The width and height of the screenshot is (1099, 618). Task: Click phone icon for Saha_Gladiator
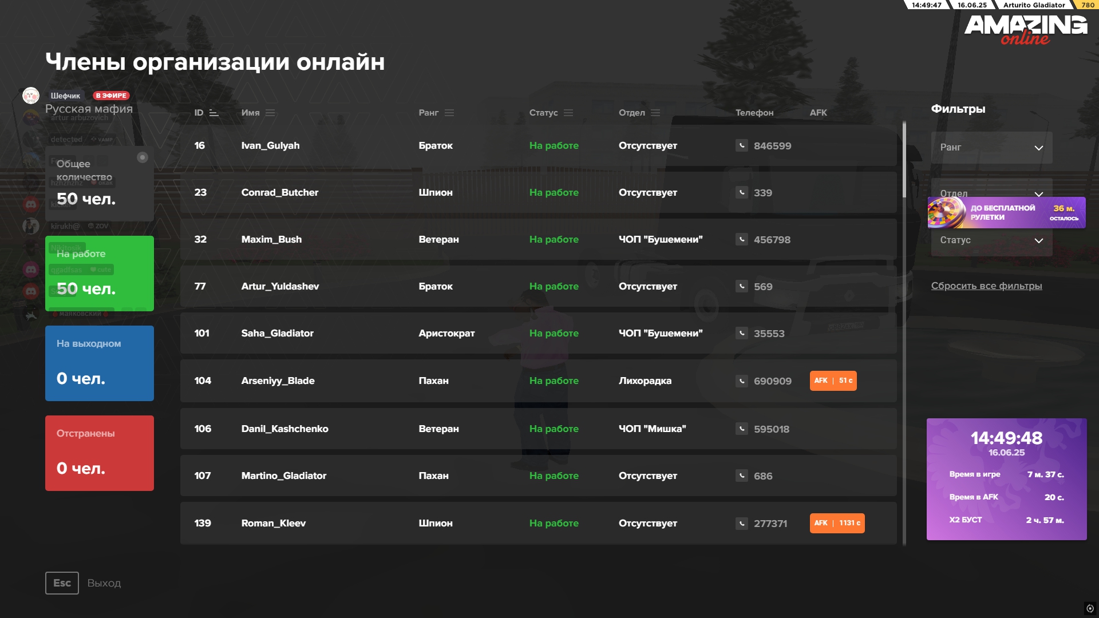(741, 334)
